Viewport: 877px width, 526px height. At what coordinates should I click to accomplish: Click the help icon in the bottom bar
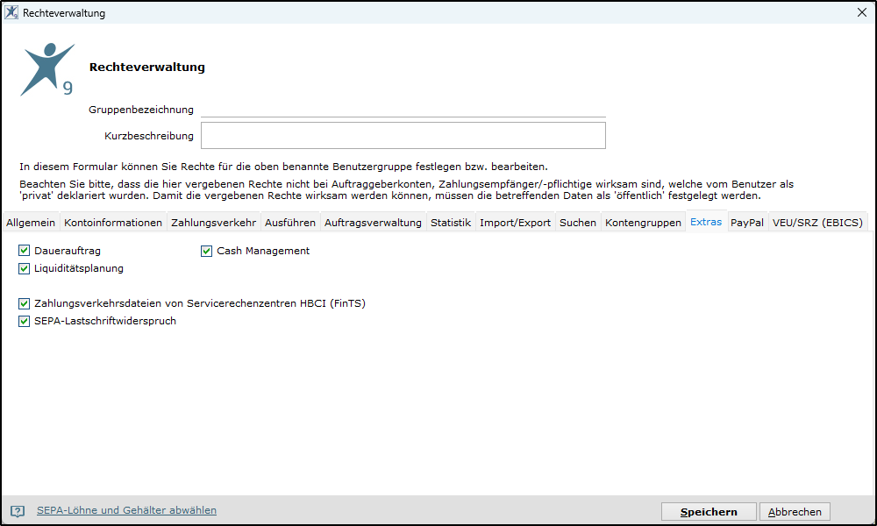click(18, 511)
